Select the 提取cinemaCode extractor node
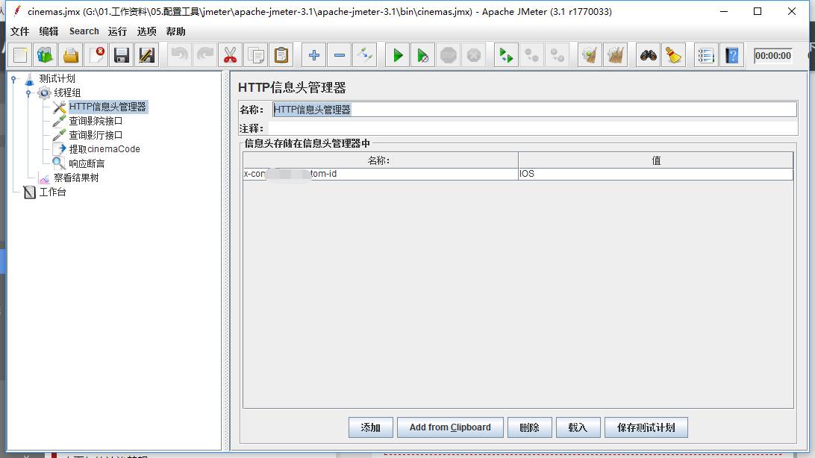The width and height of the screenshot is (815, 458). tap(104, 149)
